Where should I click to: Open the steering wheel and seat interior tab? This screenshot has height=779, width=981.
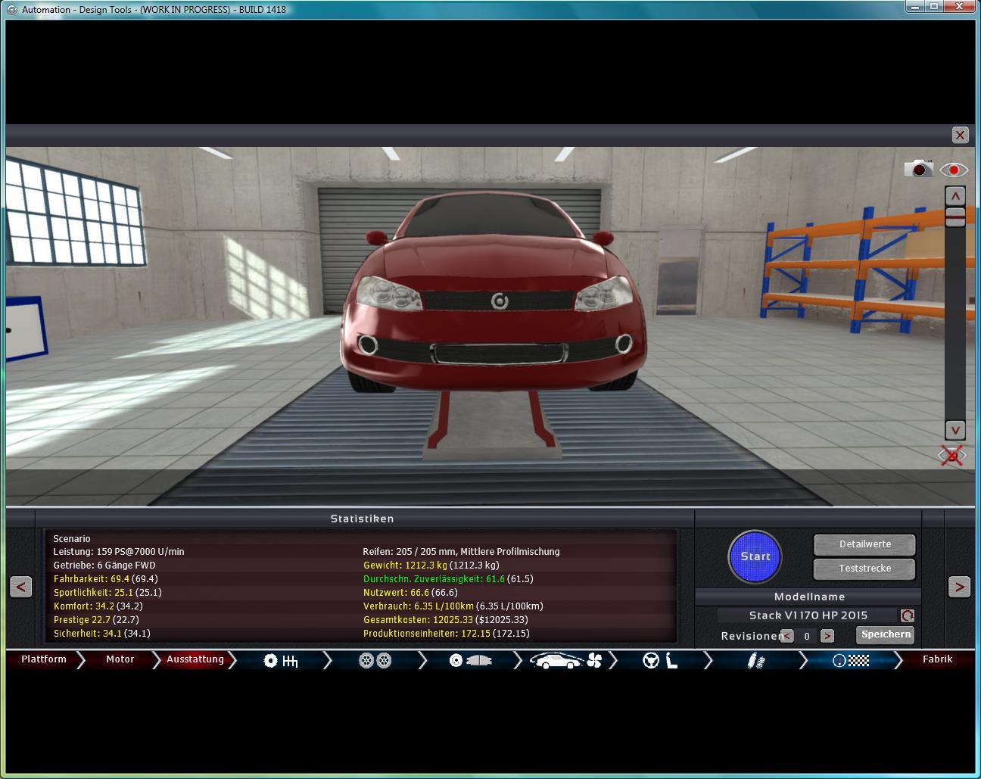(660, 661)
